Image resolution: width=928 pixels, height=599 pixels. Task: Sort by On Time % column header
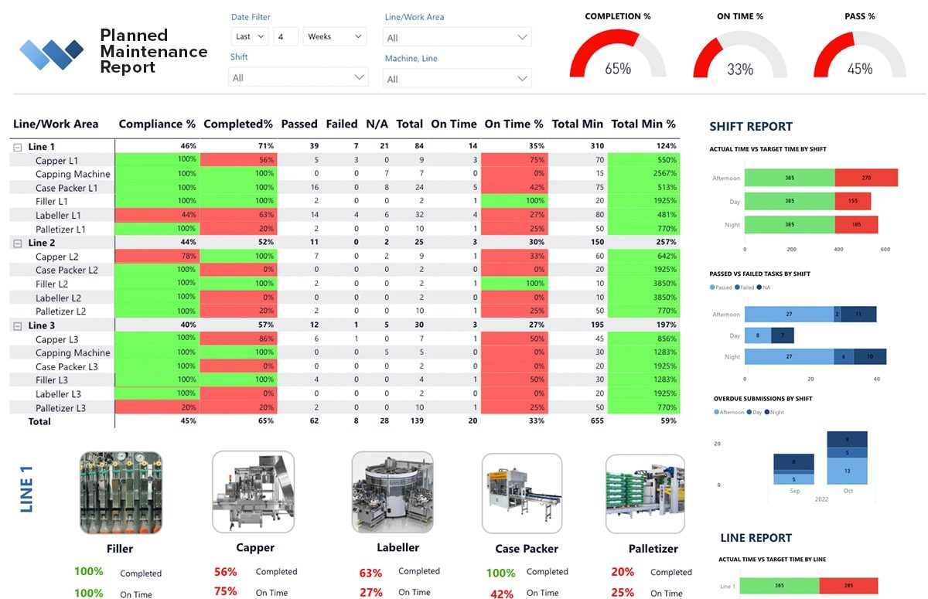[514, 124]
